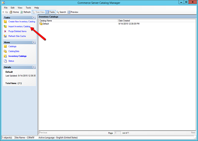Toggle the Tasks pane button
Viewport: 198px width, 141px height.
51,12
